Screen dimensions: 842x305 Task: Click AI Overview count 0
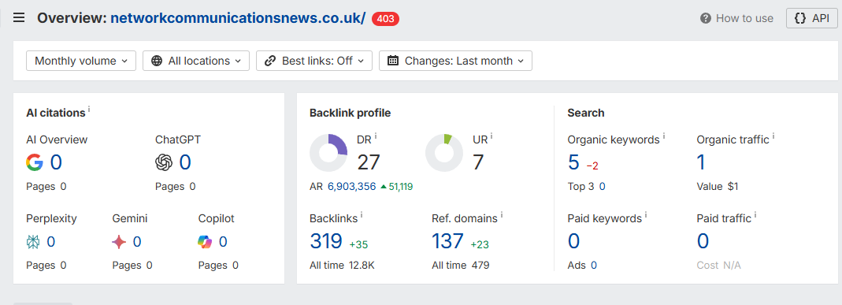coord(56,162)
